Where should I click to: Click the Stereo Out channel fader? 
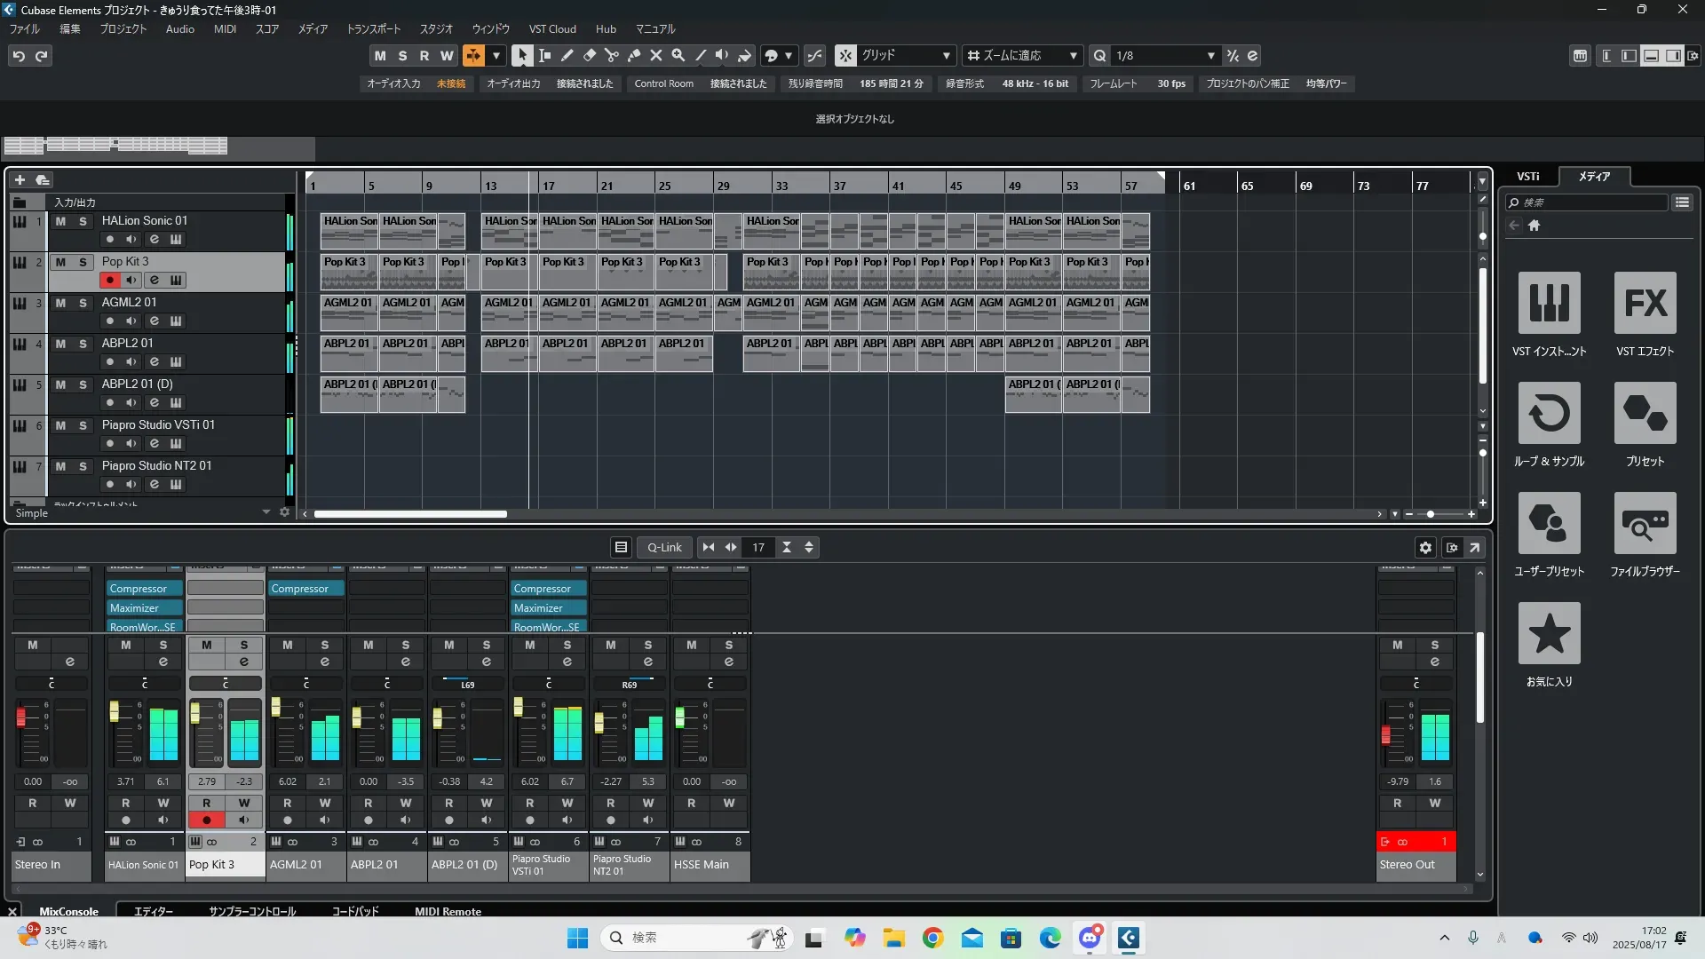coord(1385,734)
